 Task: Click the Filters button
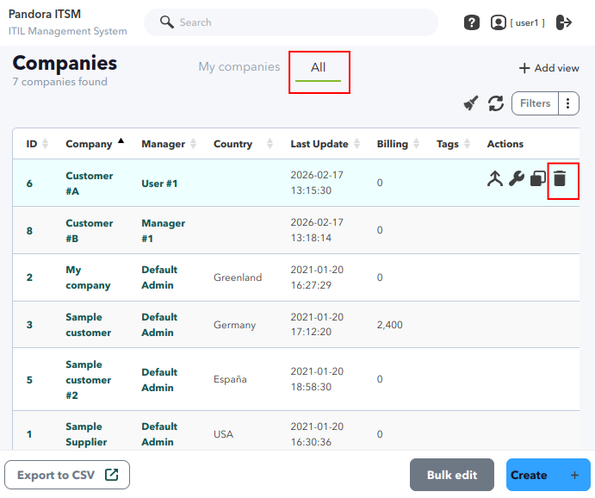[535, 103]
